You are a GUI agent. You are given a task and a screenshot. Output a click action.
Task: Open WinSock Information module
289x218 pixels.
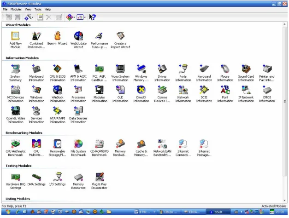[57, 94]
